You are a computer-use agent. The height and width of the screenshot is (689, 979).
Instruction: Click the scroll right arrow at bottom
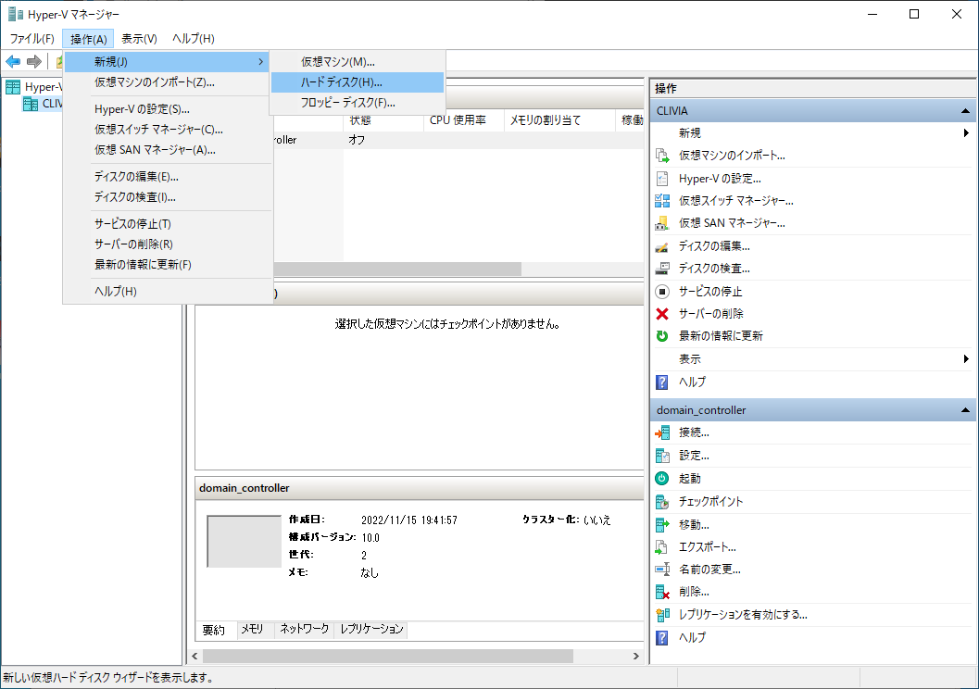[636, 656]
